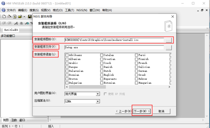Open the 编辑(E) menu
The height and width of the screenshot is (128, 210).
tap(22, 10)
